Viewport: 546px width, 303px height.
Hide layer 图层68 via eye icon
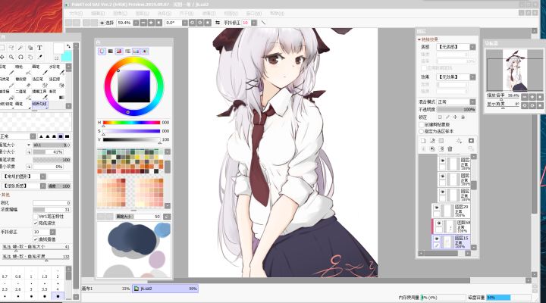point(439,223)
